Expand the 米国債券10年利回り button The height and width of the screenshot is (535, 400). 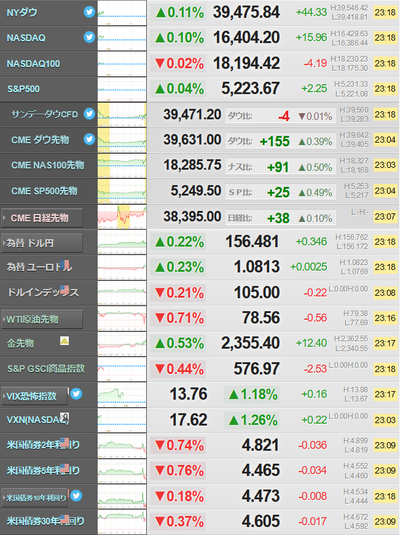(34, 498)
